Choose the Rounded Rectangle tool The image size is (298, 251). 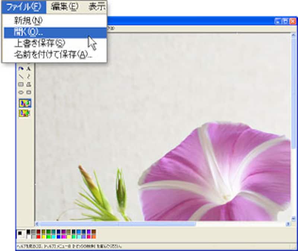coord(29,92)
